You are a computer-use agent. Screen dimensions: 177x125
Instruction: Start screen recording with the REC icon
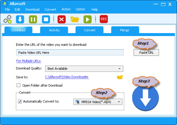click(104, 19)
